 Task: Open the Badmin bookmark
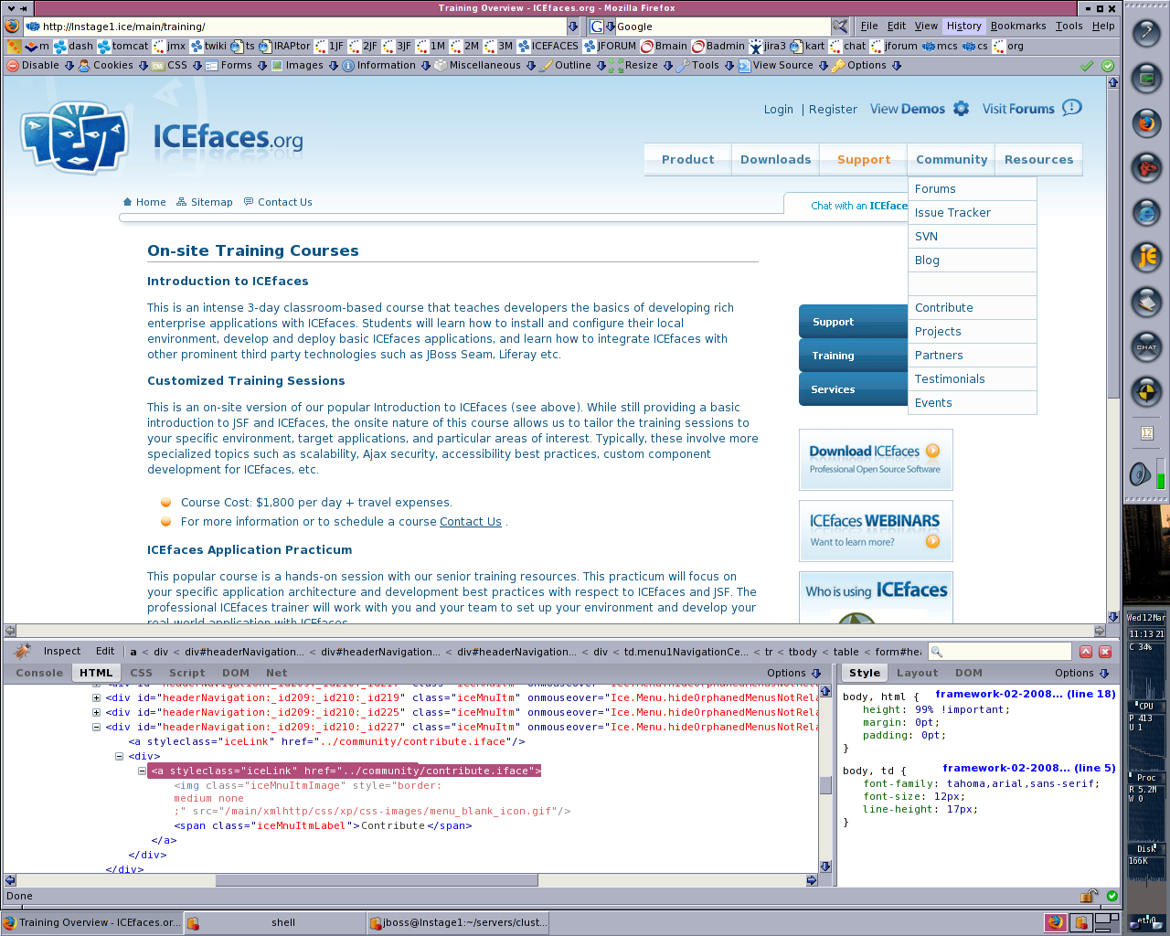coord(718,46)
